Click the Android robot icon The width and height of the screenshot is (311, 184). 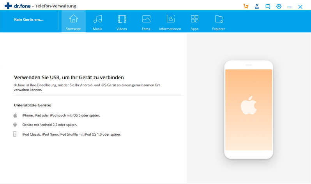(15, 125)
